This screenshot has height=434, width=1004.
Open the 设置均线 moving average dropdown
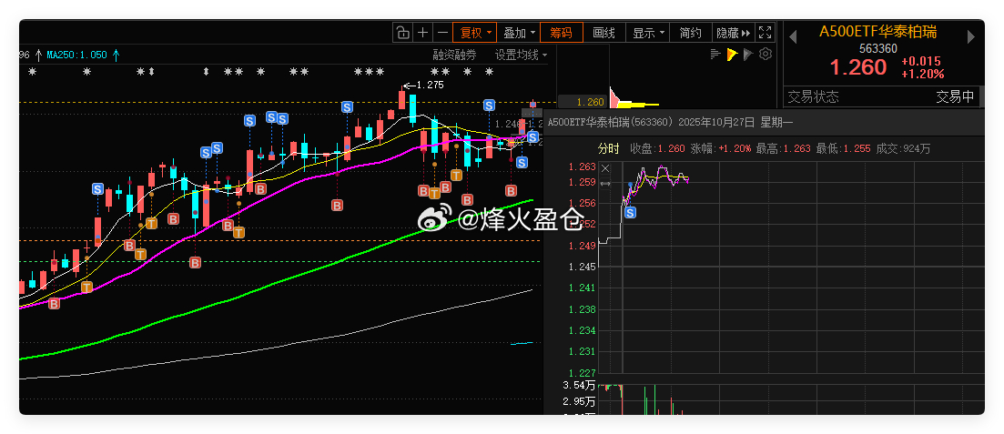point(521,56)
